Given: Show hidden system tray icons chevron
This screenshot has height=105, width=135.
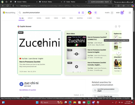Looking at the screenshot, I should [113, 102].
